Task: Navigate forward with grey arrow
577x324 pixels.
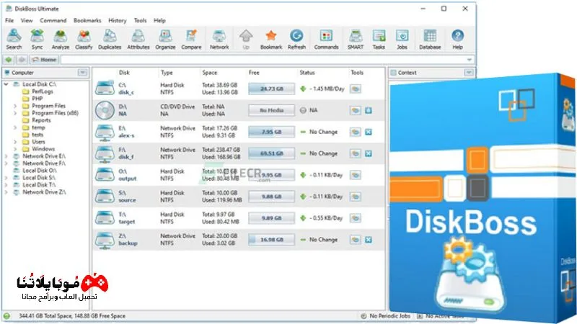Action: [x=22, y=60]
